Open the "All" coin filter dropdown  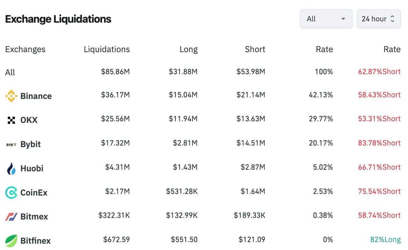click(x=326, y=19)
